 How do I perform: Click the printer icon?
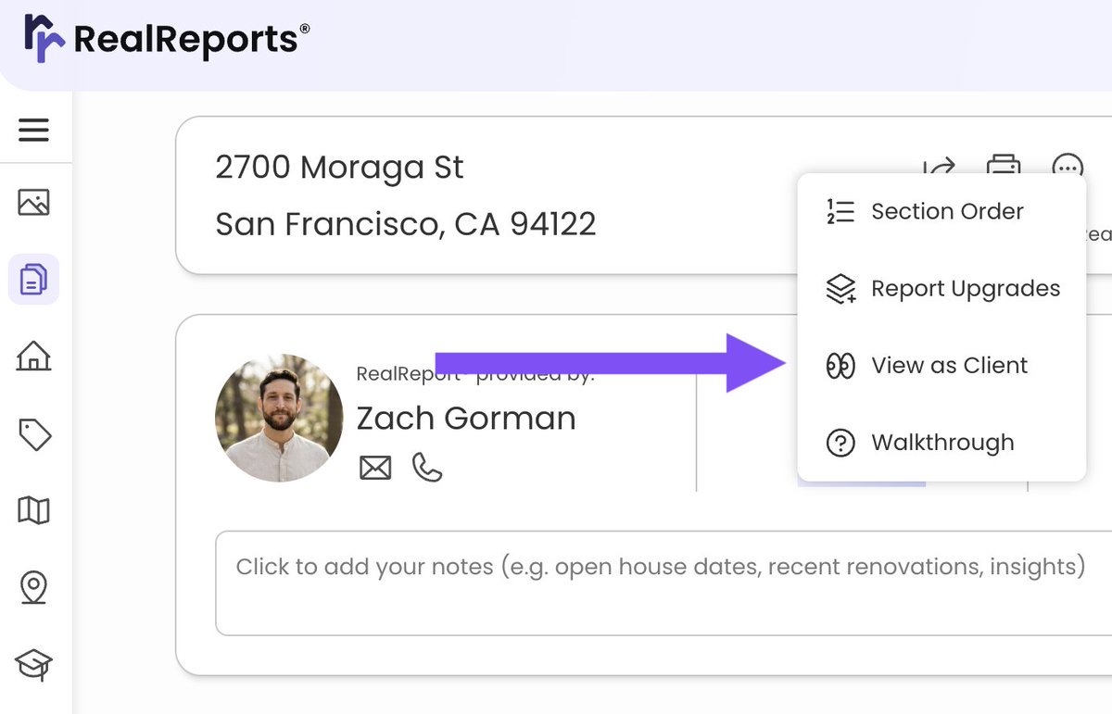pos(1003,165)
